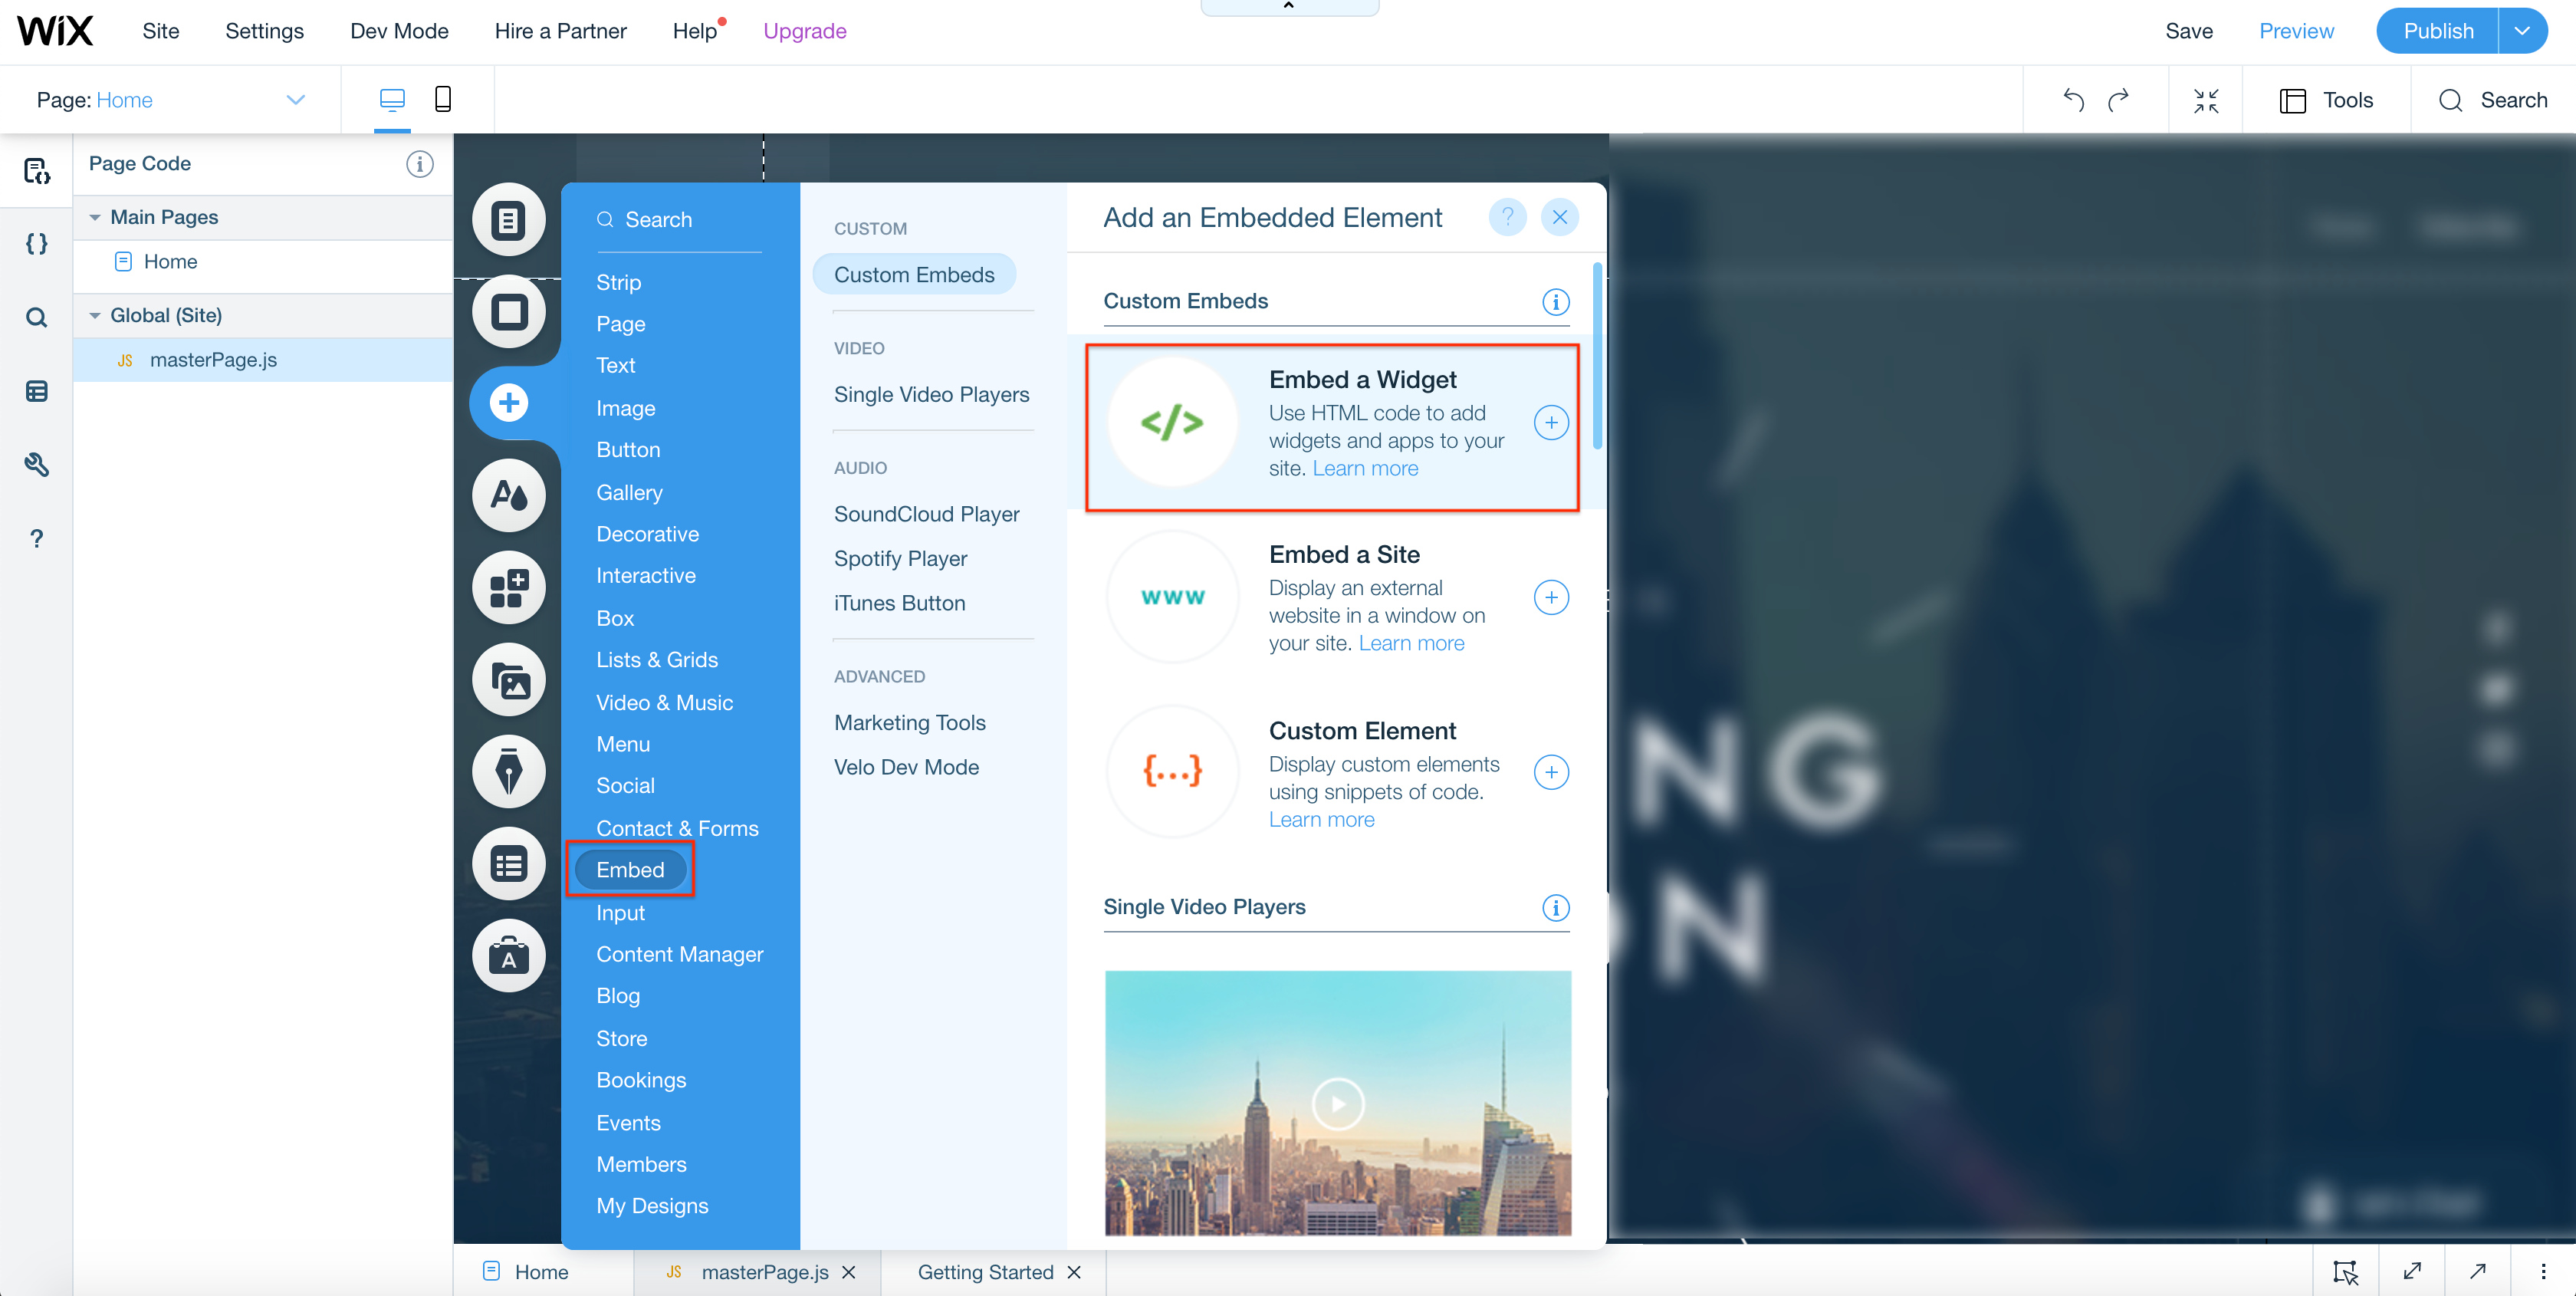Image resolution: width=2576 pixels, height=1296 pixels.
Task: Switch to mobile view icon
Action: (x=442, y=99)
